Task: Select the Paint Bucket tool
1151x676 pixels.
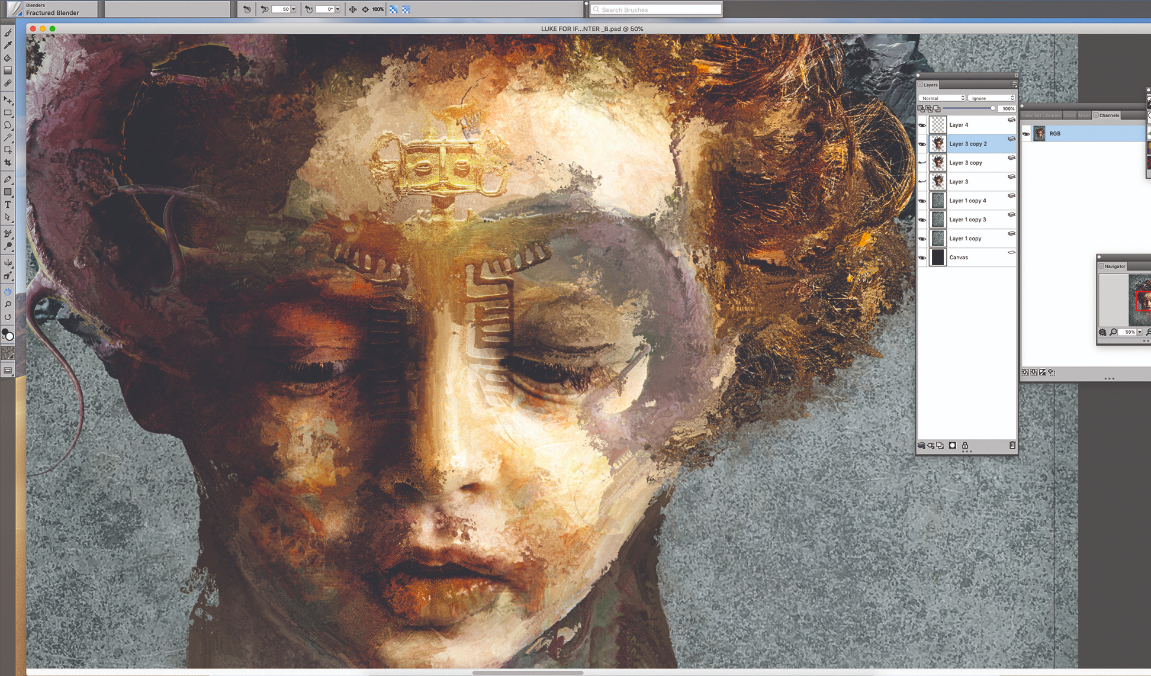Action: (x=8, y=57)
